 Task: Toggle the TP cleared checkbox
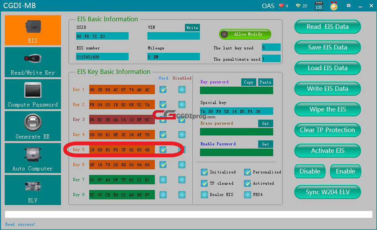point(204,183)
